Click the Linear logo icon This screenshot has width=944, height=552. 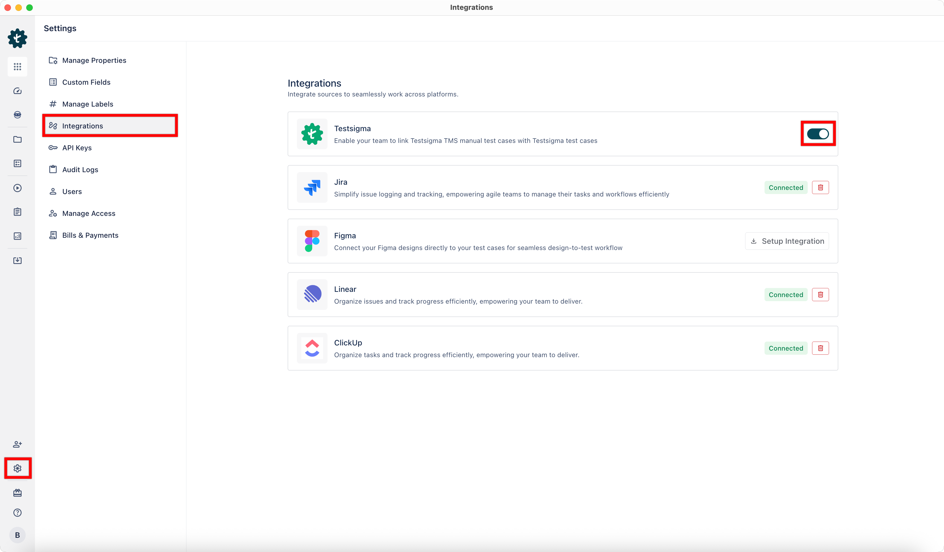point(312,295)
